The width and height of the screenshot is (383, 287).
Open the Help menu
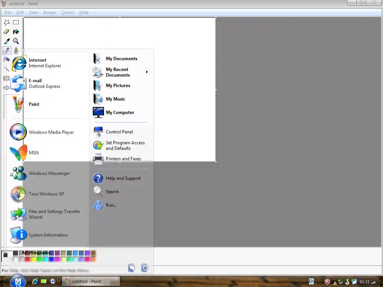[84, 12]
